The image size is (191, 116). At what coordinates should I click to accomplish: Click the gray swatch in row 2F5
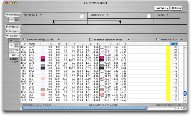point(43,66)
